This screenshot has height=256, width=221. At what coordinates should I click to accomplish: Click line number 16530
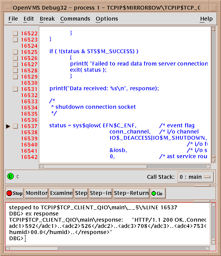pyautogui.click(x=29, y=83)
